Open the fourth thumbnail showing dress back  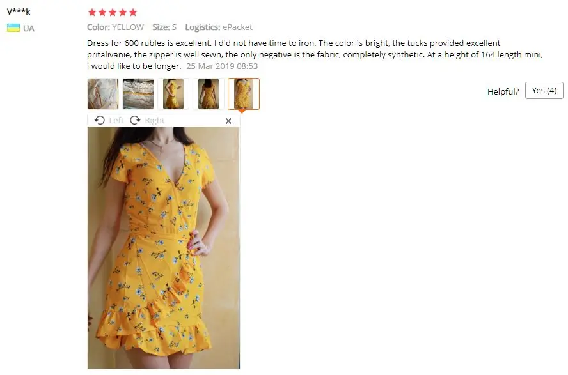coord(209,94)
